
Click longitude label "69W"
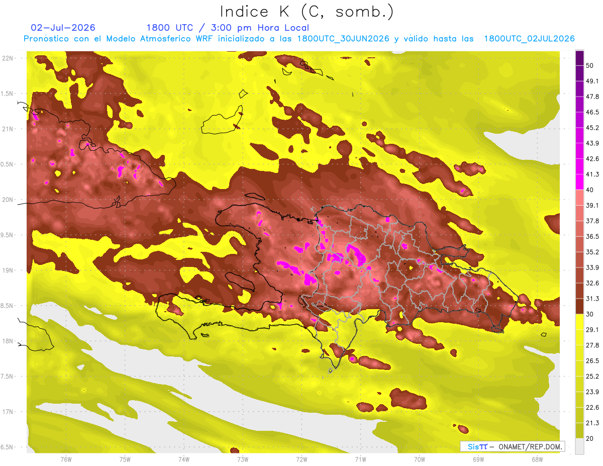click(478, 459)
